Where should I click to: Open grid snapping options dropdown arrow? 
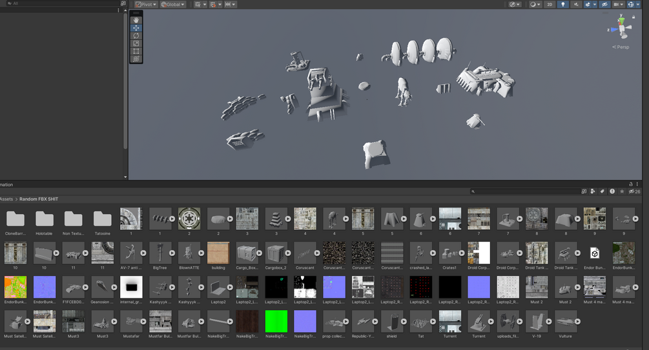coord(220,5)
